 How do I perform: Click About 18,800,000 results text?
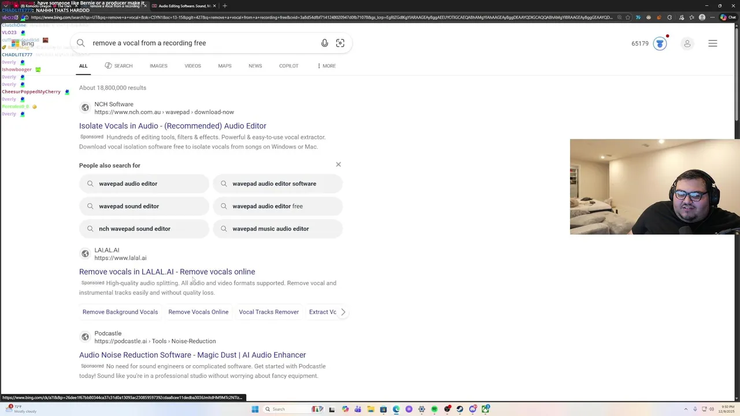pos(113,88)
